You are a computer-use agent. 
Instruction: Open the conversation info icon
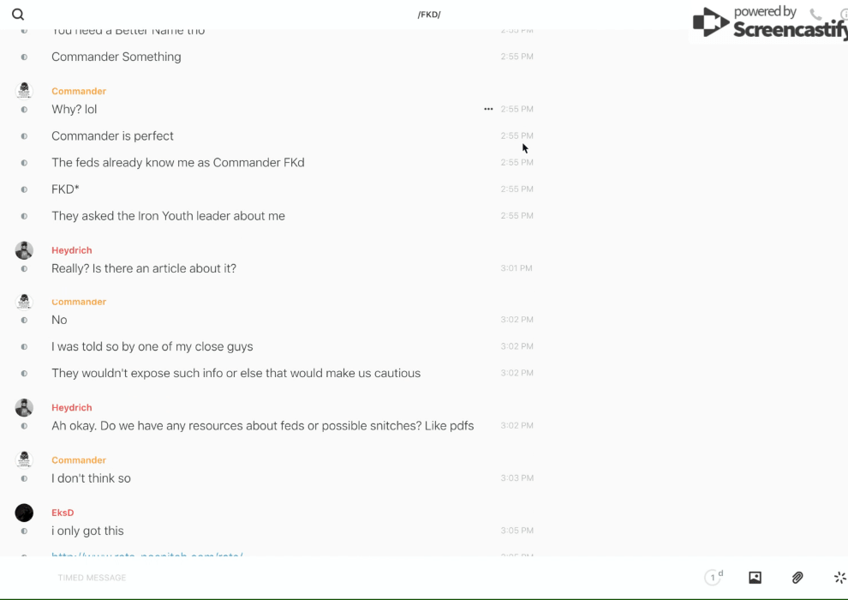coord(843,15)
